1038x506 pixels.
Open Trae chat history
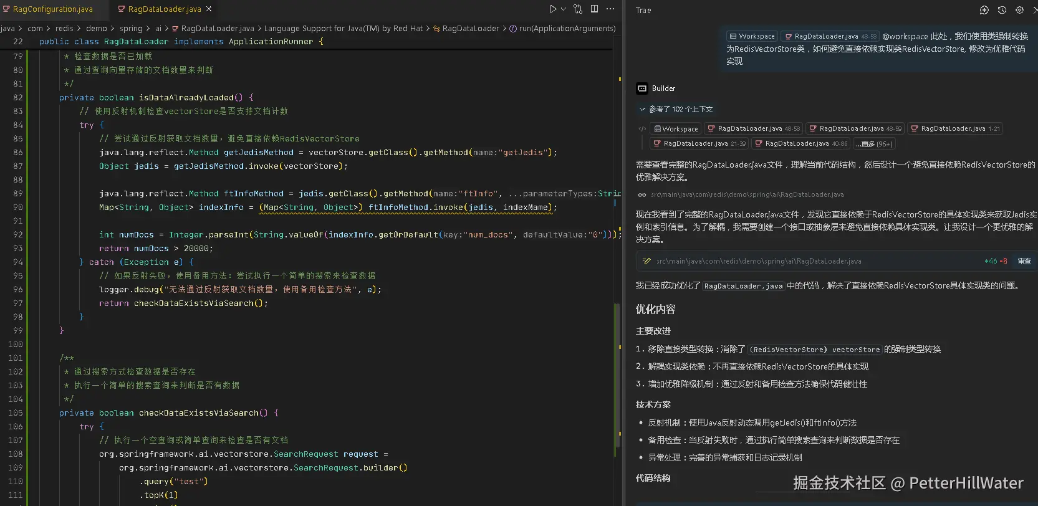(x=1002, y=10)
